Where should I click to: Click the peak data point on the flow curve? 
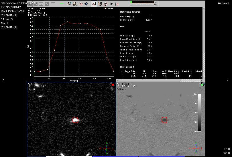(67, 22)
